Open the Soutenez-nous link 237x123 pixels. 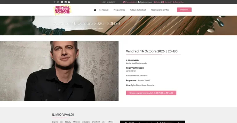(145, 2)
